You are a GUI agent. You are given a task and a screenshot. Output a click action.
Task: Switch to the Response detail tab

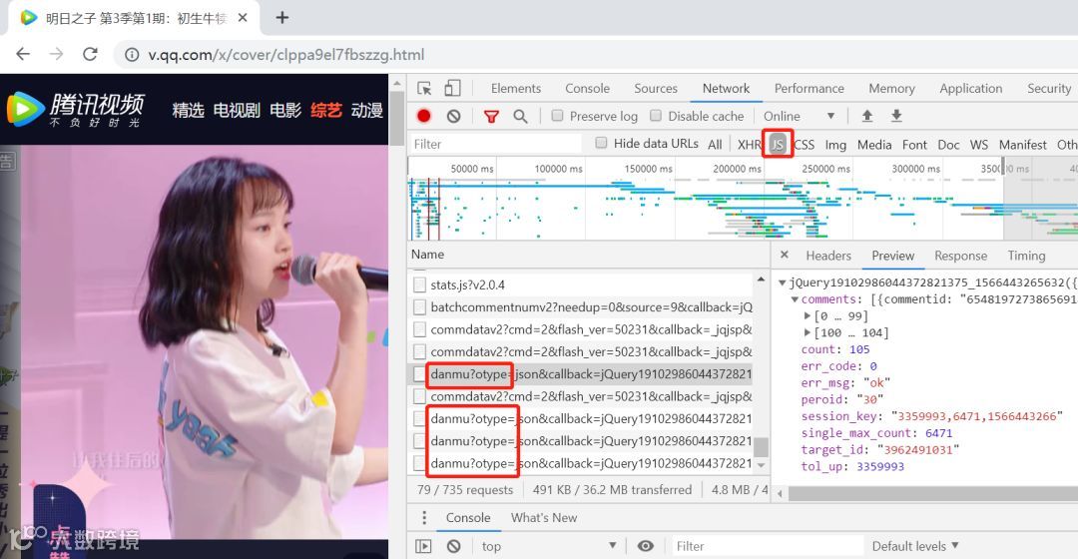(960, 256)
